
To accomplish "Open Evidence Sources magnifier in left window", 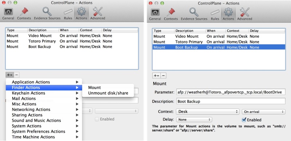I will [x=47, y=14].
